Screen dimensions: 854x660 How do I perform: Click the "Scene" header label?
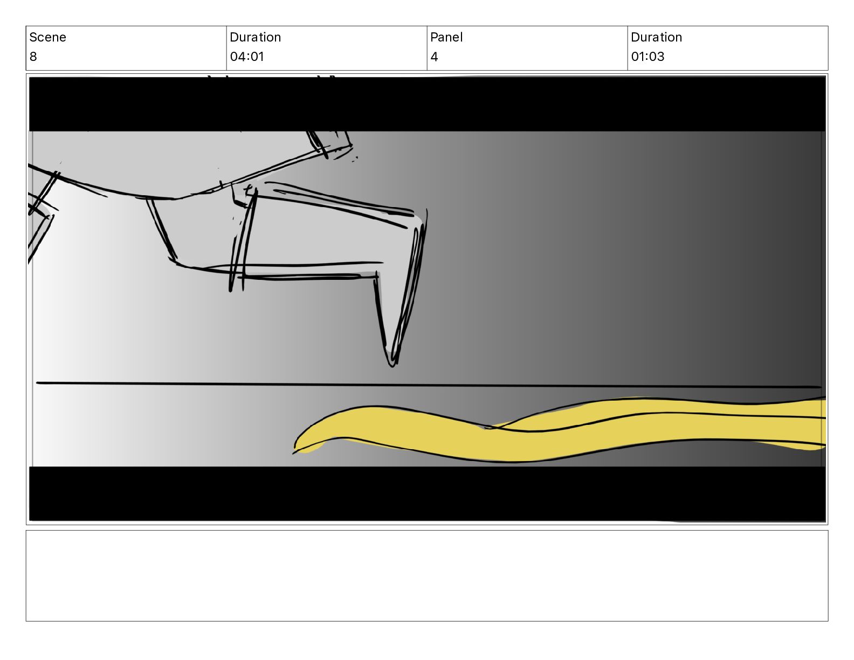coord(47,37)
